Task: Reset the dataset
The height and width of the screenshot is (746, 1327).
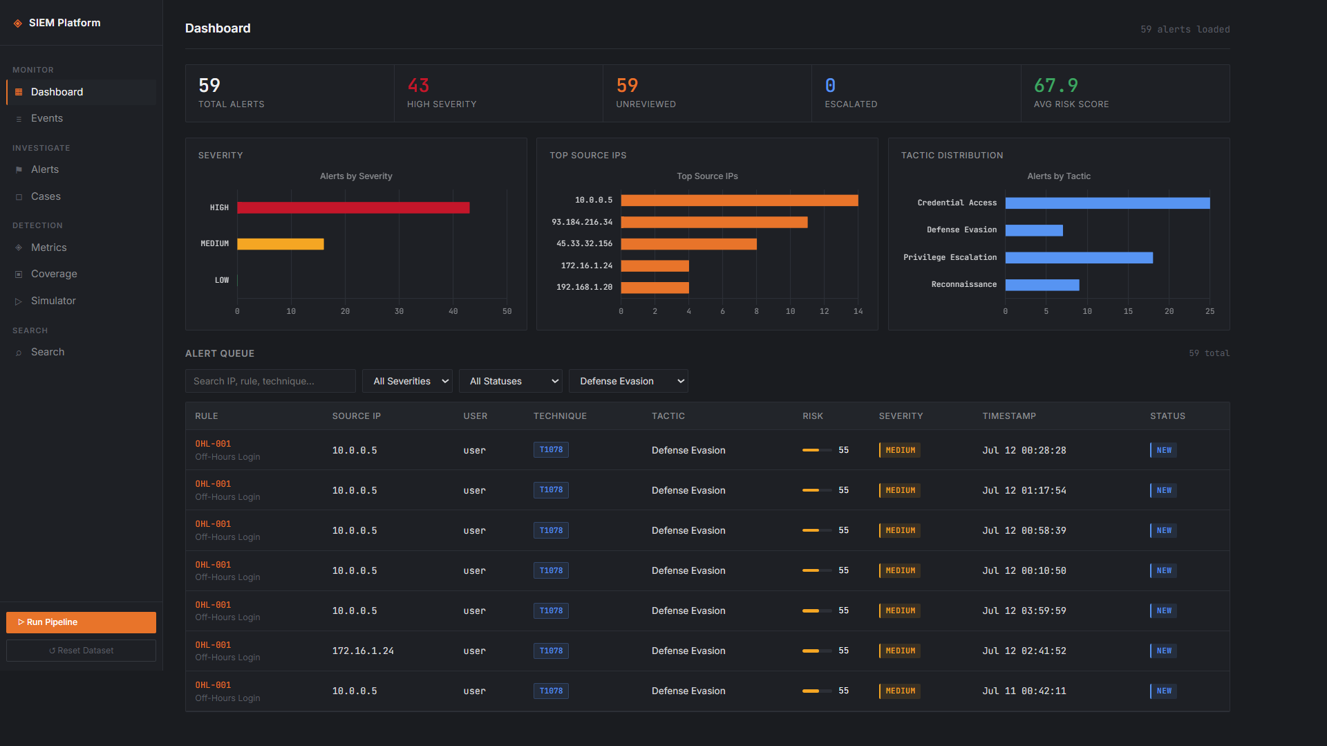Action: pos(81,651)
